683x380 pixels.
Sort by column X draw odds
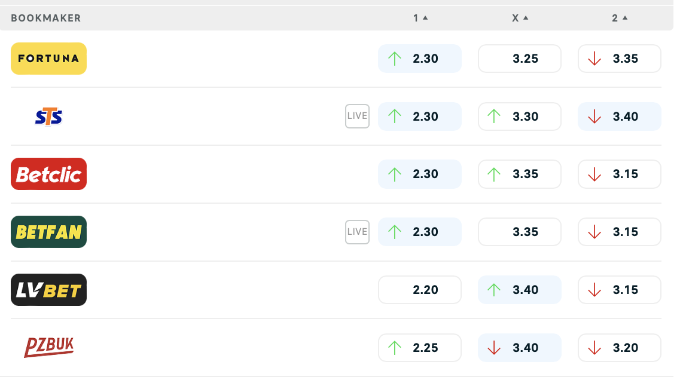[x=520, y=18]
